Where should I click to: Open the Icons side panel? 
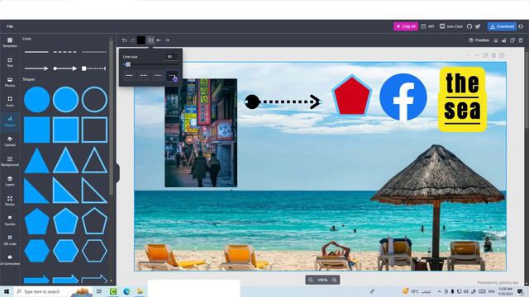click(10, 101)
